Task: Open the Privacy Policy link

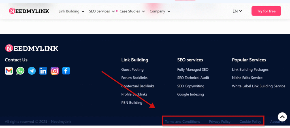Action: (x=220, y=122)
